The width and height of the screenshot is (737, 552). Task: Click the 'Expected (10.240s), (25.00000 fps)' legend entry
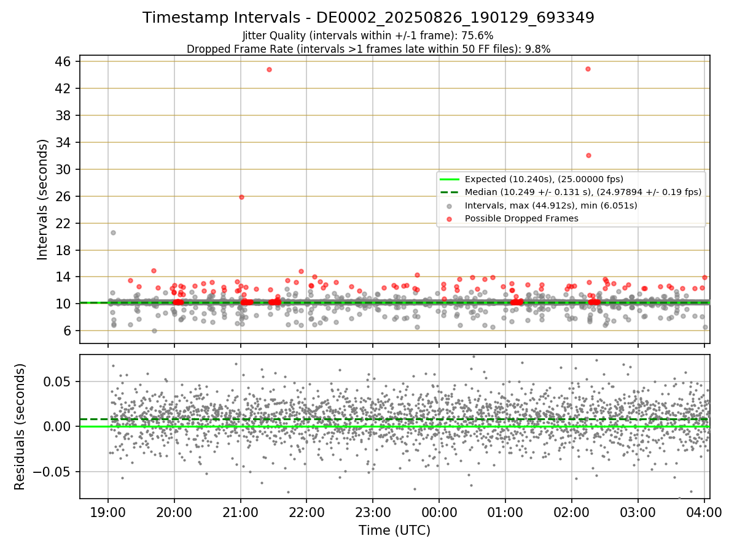tap(544, 179)
